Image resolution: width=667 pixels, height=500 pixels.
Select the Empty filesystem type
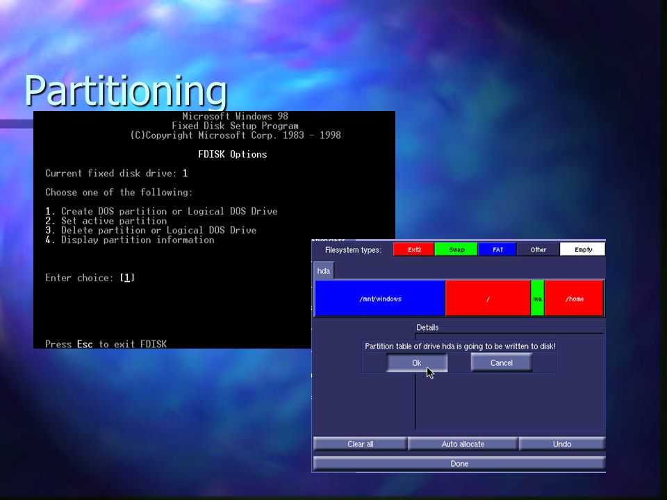pos(583,249)
